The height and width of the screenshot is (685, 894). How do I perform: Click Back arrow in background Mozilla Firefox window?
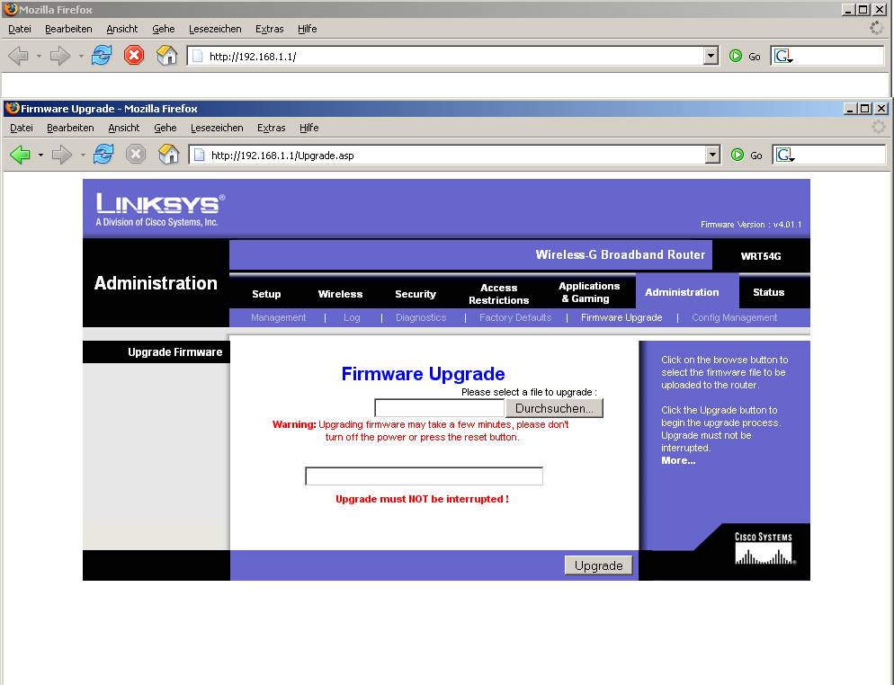point(18,56)
